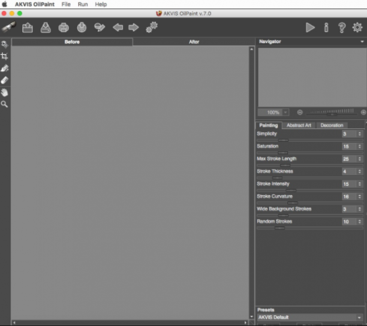Open Preferences gear icon

pyautogui.click(x=357, y=28)
